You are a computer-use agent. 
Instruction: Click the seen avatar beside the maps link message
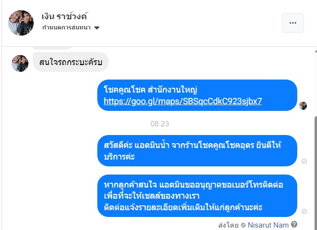point(303,106)
